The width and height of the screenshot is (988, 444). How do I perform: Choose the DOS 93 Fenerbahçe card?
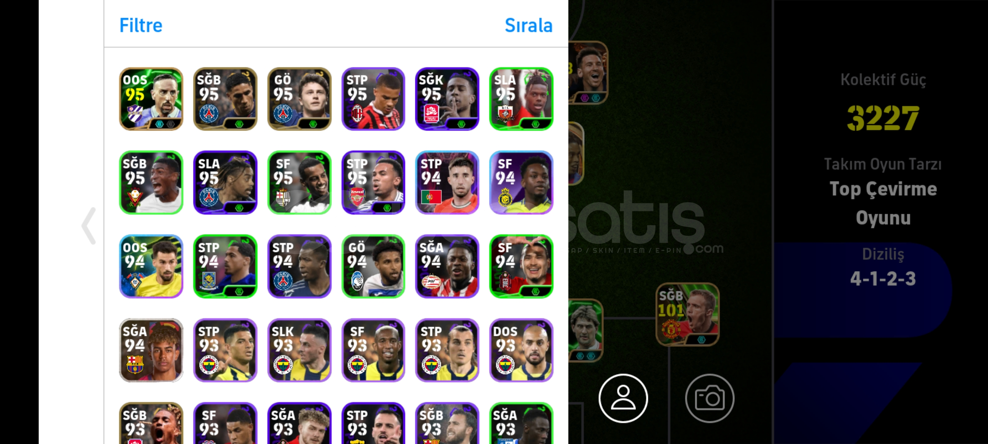pyautogui.click(x=521, y=350)
